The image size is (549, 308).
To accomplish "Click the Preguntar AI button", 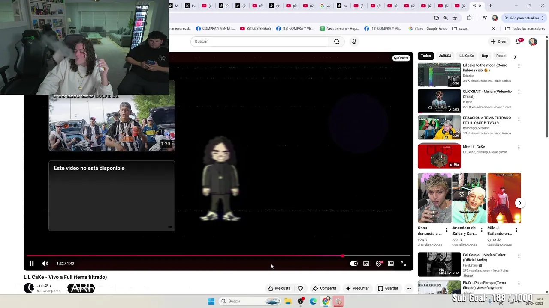I will (357, 288).
